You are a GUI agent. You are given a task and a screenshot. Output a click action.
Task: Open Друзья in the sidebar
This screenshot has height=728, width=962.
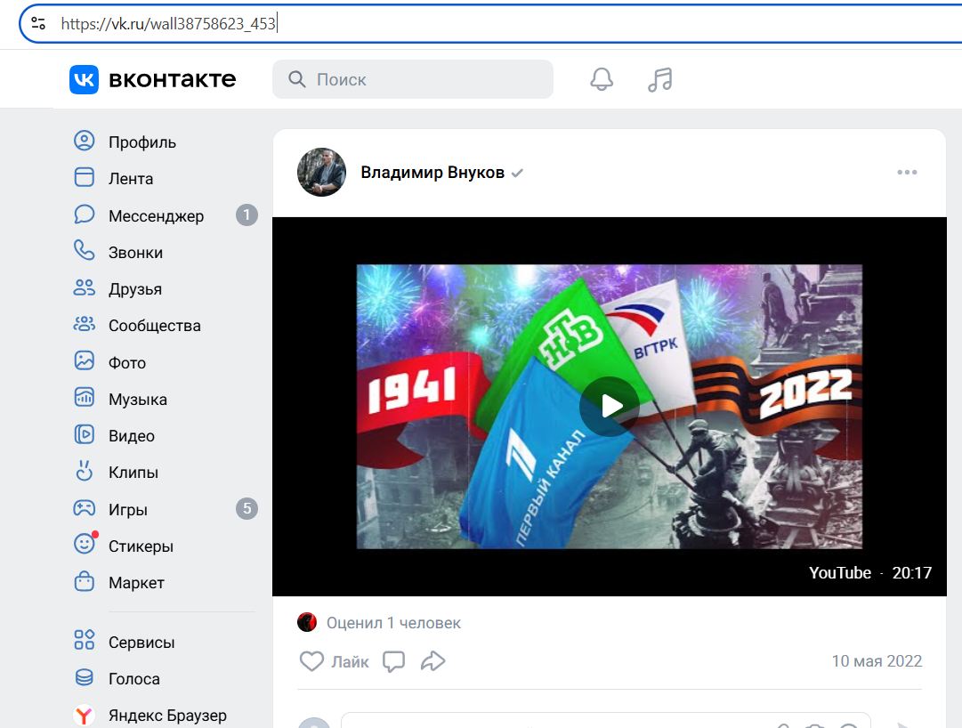135,289
